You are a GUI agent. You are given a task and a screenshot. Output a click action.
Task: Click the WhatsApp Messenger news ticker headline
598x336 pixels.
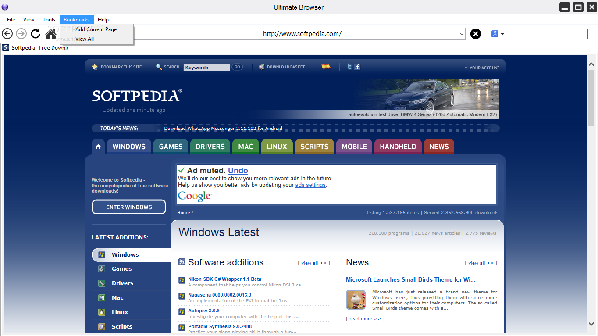223,129
